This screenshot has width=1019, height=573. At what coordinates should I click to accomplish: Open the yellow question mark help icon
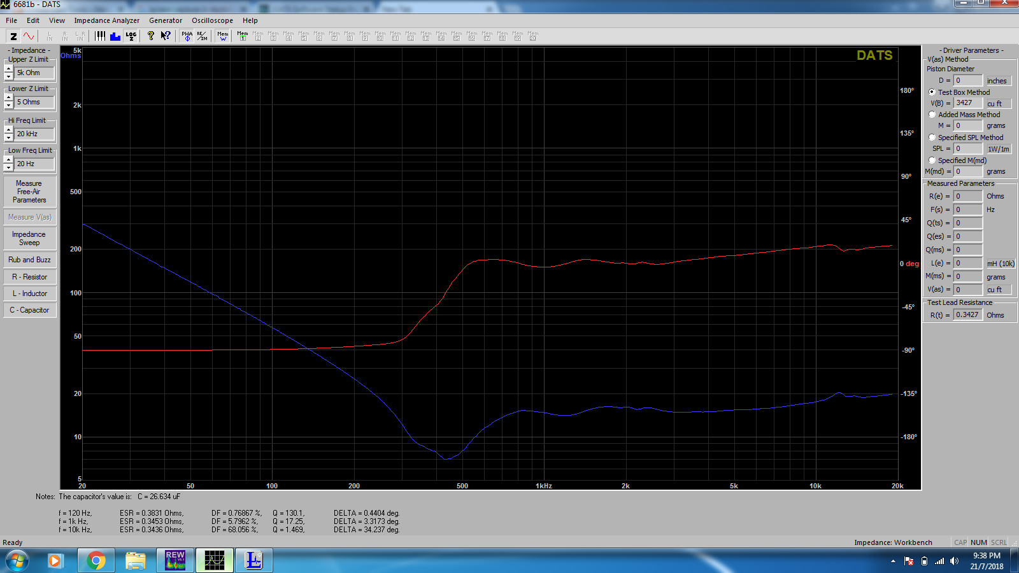[x=150, y=36]
